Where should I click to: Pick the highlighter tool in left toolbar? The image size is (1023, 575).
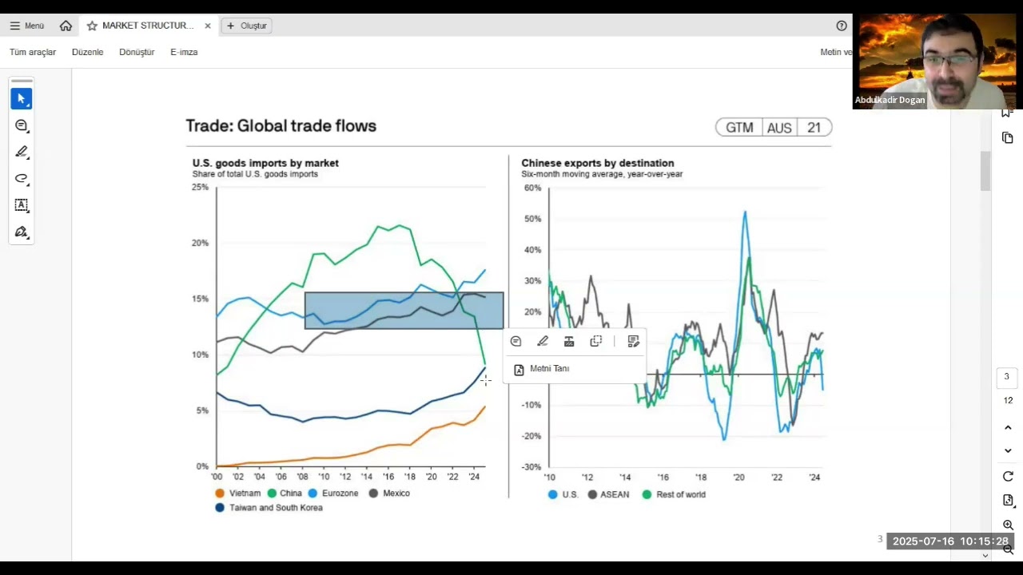pos(22,152)
